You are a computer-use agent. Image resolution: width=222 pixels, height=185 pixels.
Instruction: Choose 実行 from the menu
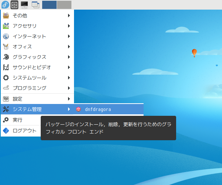[21, 120]
